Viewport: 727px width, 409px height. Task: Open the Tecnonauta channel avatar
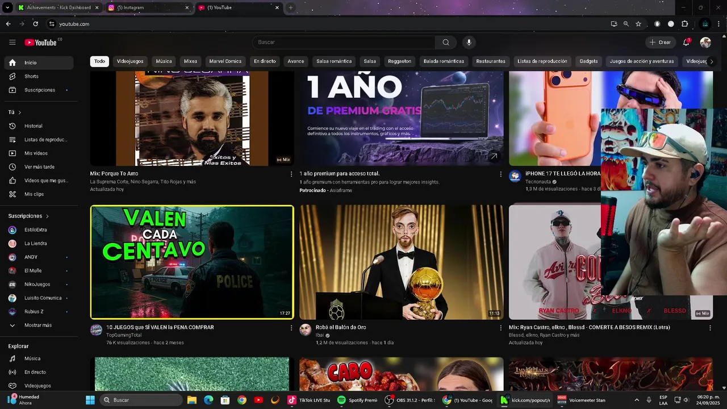(x=515, y=176)
